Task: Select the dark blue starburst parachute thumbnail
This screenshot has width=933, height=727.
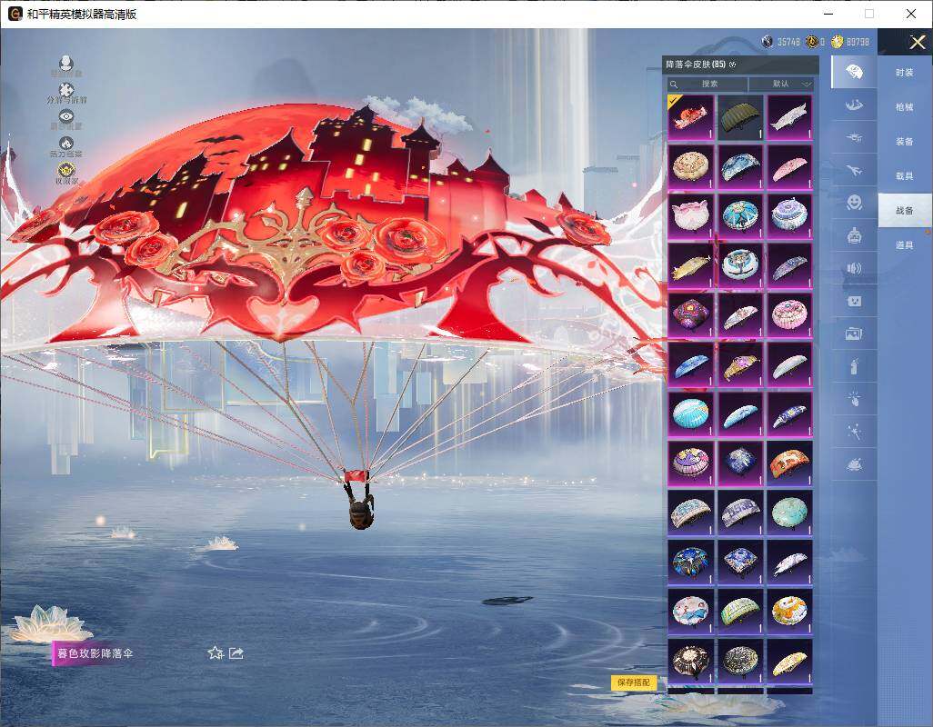Action: 740,463
